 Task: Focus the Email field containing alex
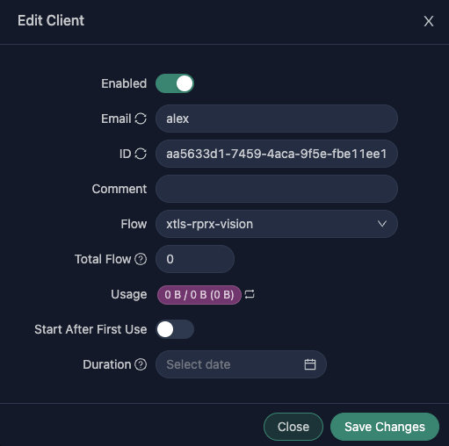(x=277, y=119)
